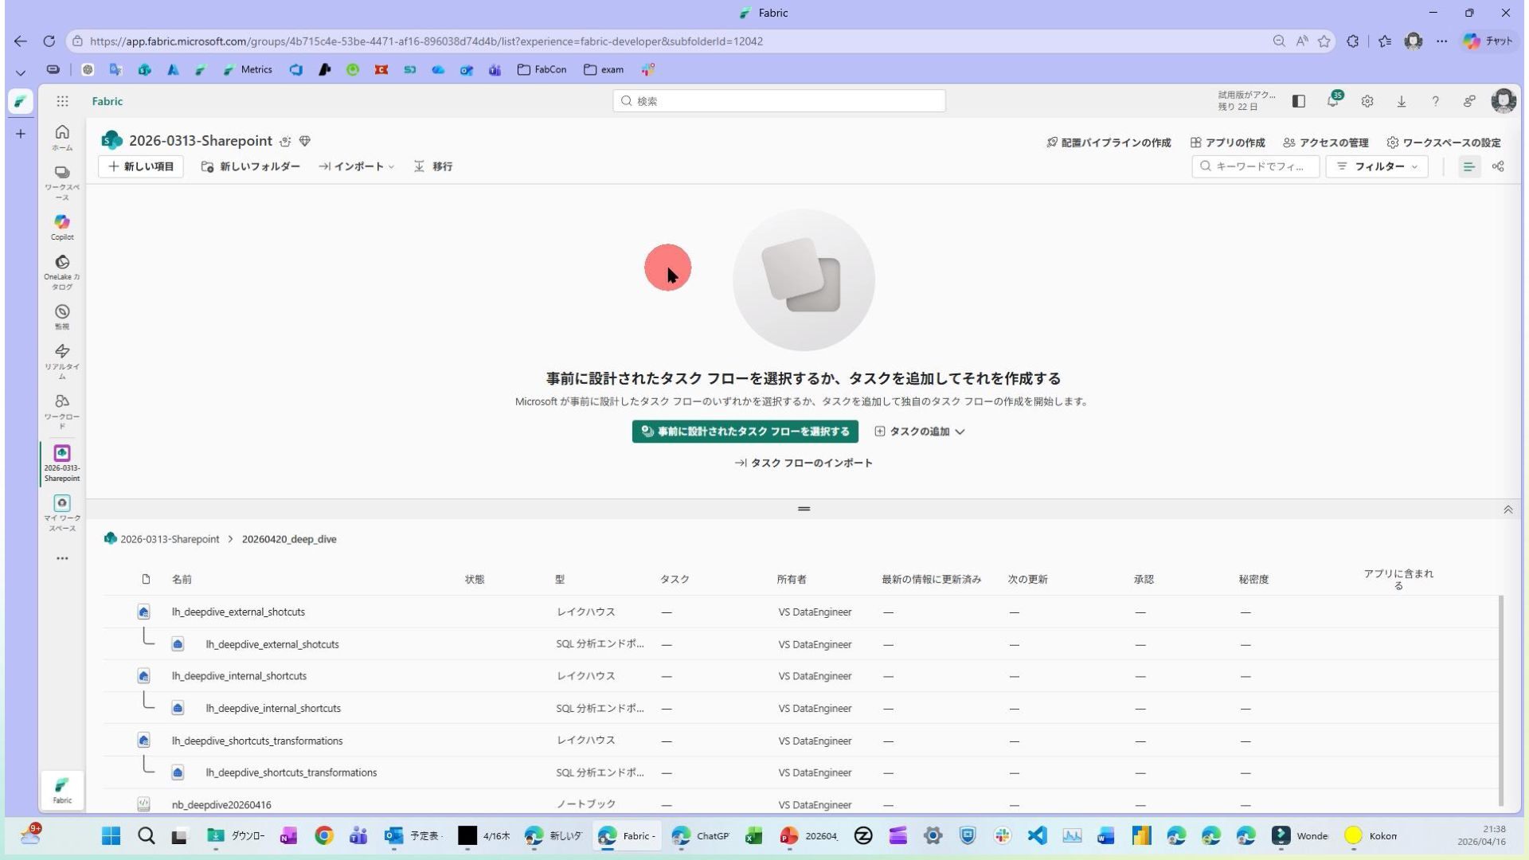
Task: Switch to lineage view icon
Action: tap(1498, 166)
